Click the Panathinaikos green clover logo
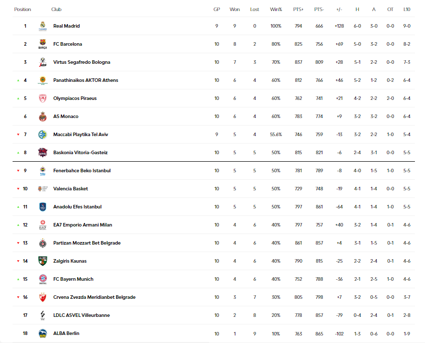This screenshot has height=343, width=425. [43, 80]
